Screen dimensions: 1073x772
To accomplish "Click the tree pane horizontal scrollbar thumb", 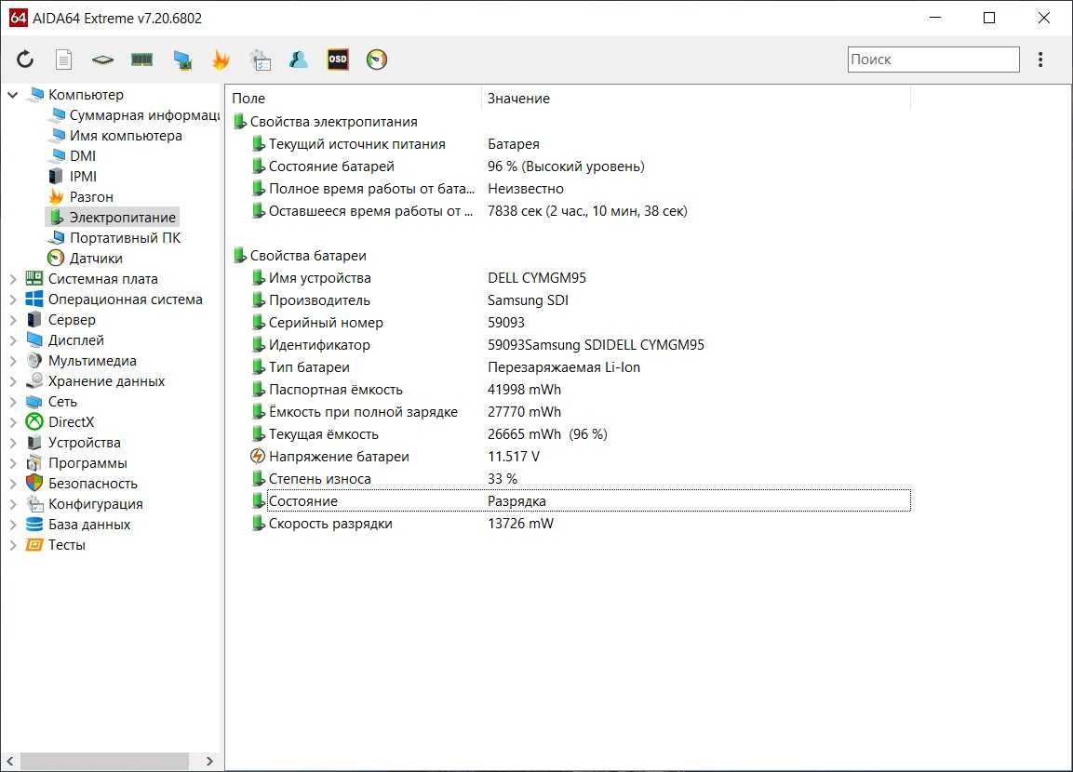I will pyautogui.click(x=104, y=761).
